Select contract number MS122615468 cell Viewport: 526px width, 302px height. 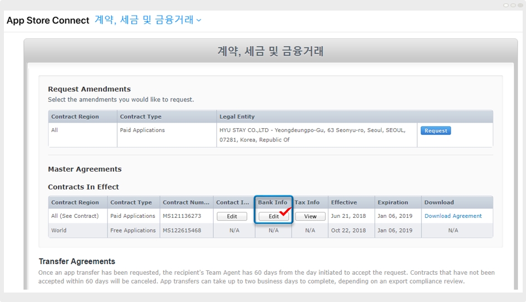pos(182,231)
